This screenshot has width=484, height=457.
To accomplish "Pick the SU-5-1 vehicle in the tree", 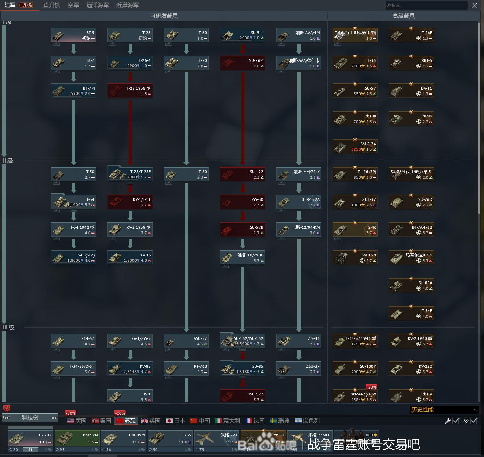I will tap(243, 35).
